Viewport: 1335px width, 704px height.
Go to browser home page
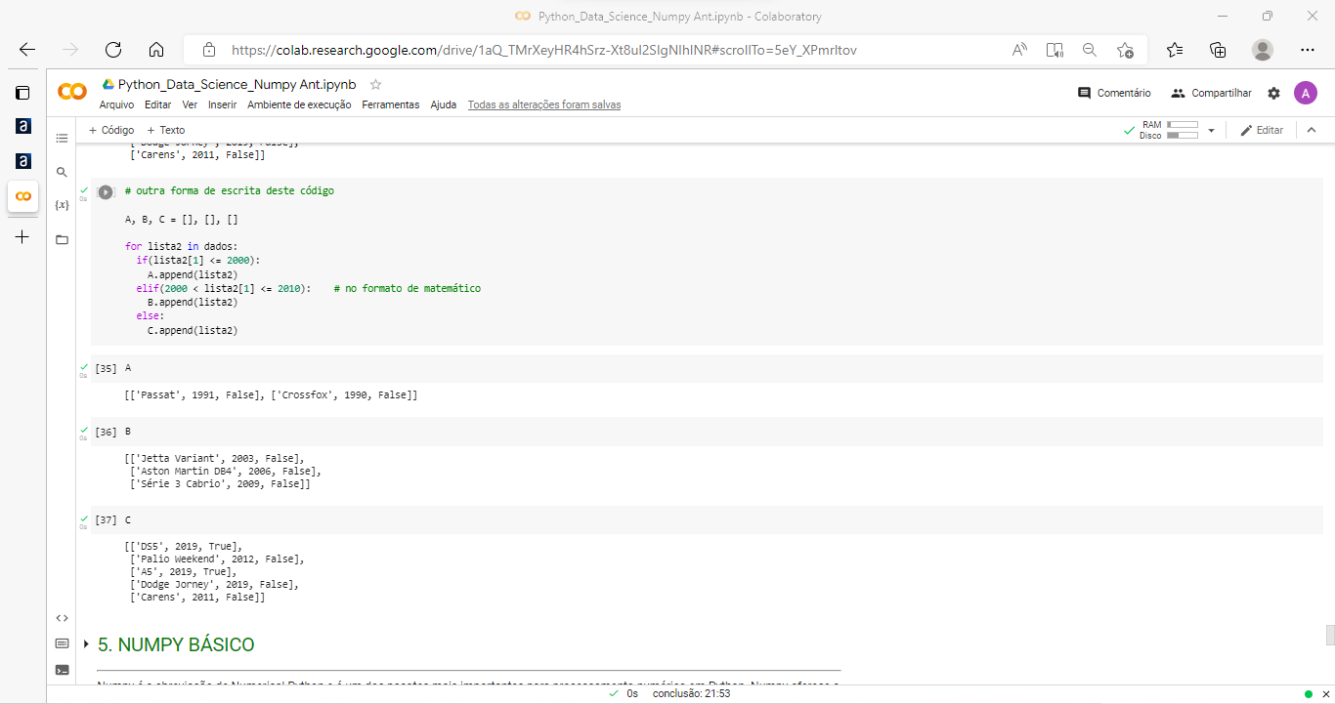point(156,50)
